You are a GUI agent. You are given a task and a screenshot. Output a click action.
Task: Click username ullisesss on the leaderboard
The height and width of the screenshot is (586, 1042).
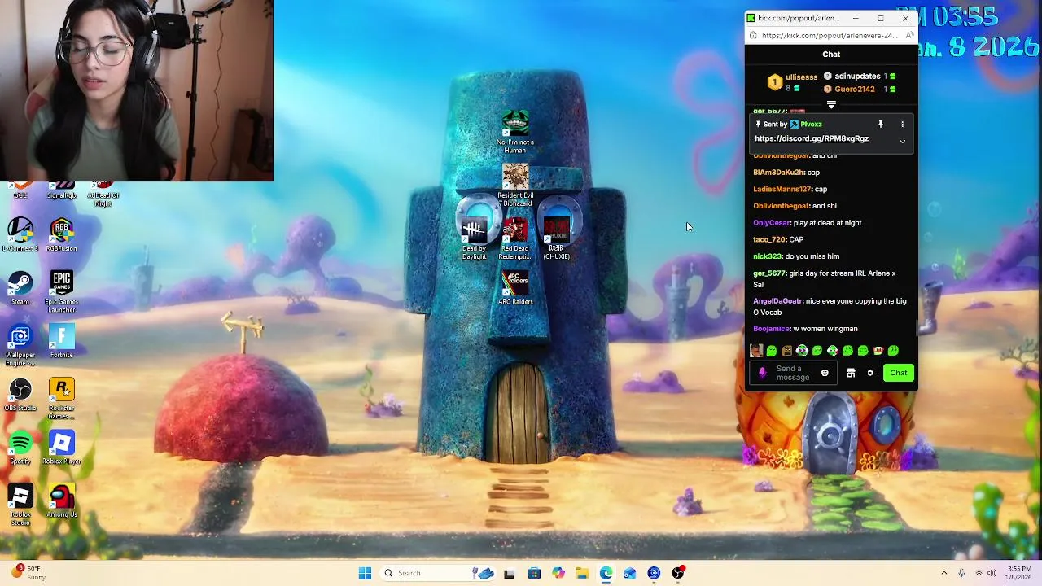click(802, 77)
